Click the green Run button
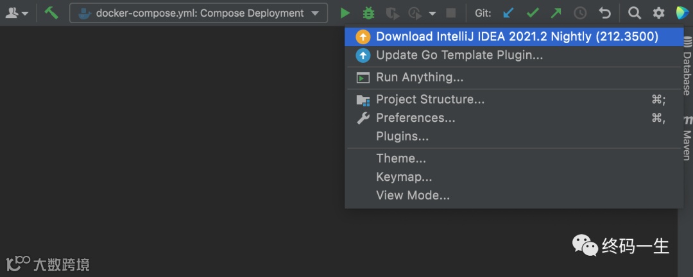The image size is (693, 277). 345,13
